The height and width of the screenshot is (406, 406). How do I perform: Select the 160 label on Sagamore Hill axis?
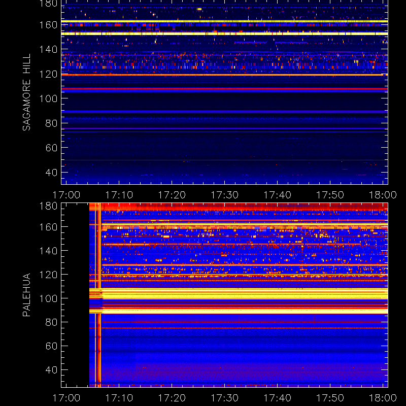(x=48, y=25)
